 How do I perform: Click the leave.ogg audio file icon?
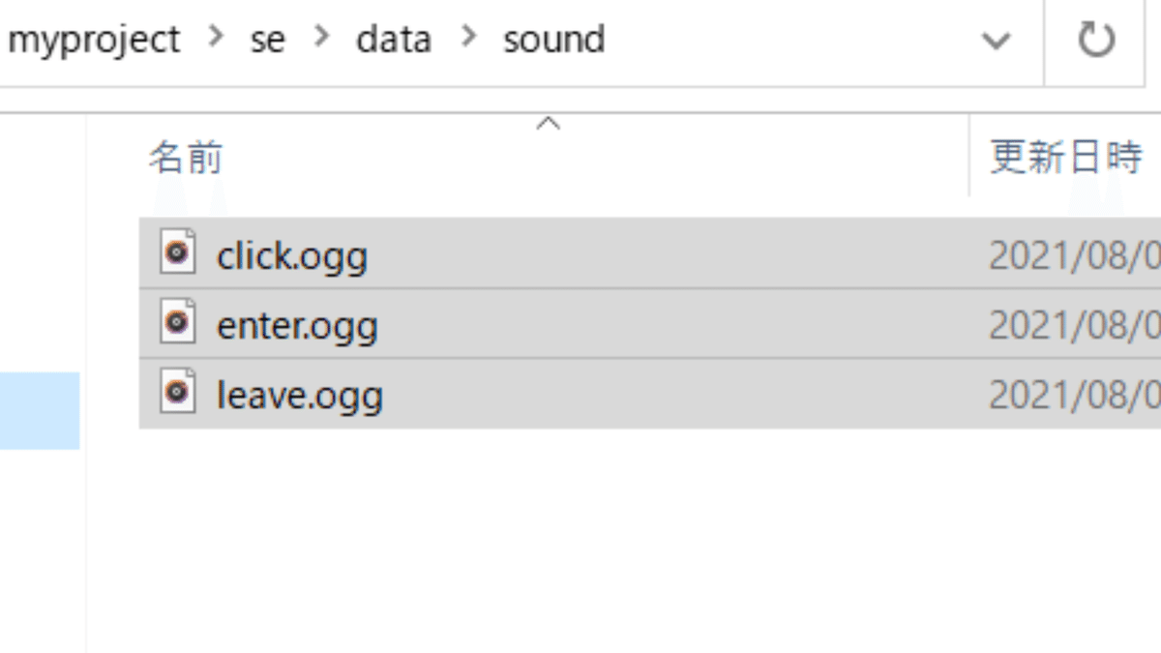point(177,392)
